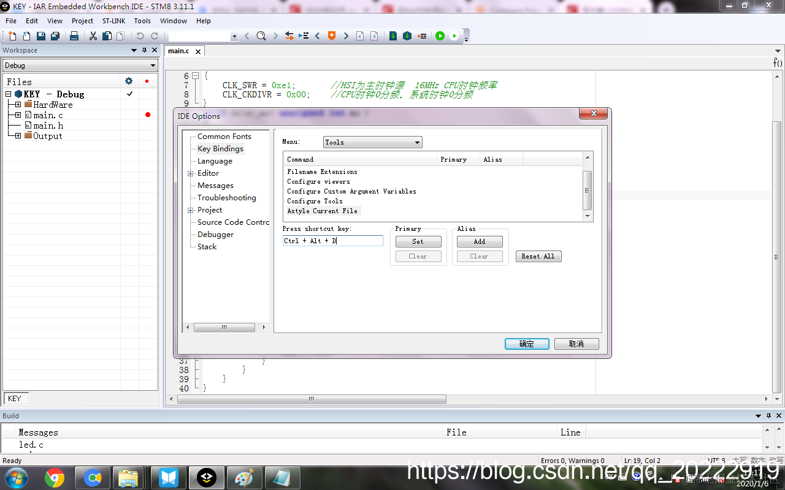Expand the HardWare folder
Screen dimensions: 785x490
[x=18, y=105]
